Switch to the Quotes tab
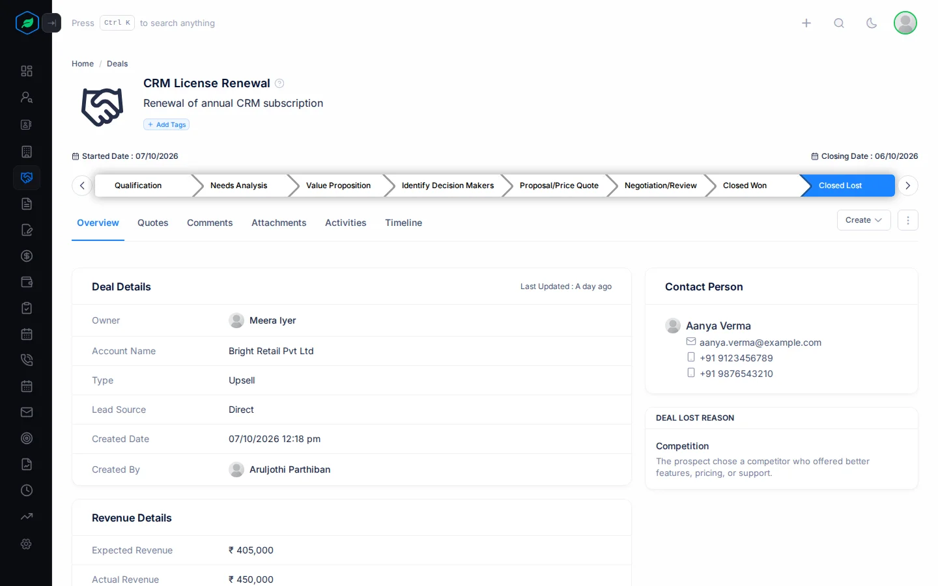 click(x=153, y=223)
